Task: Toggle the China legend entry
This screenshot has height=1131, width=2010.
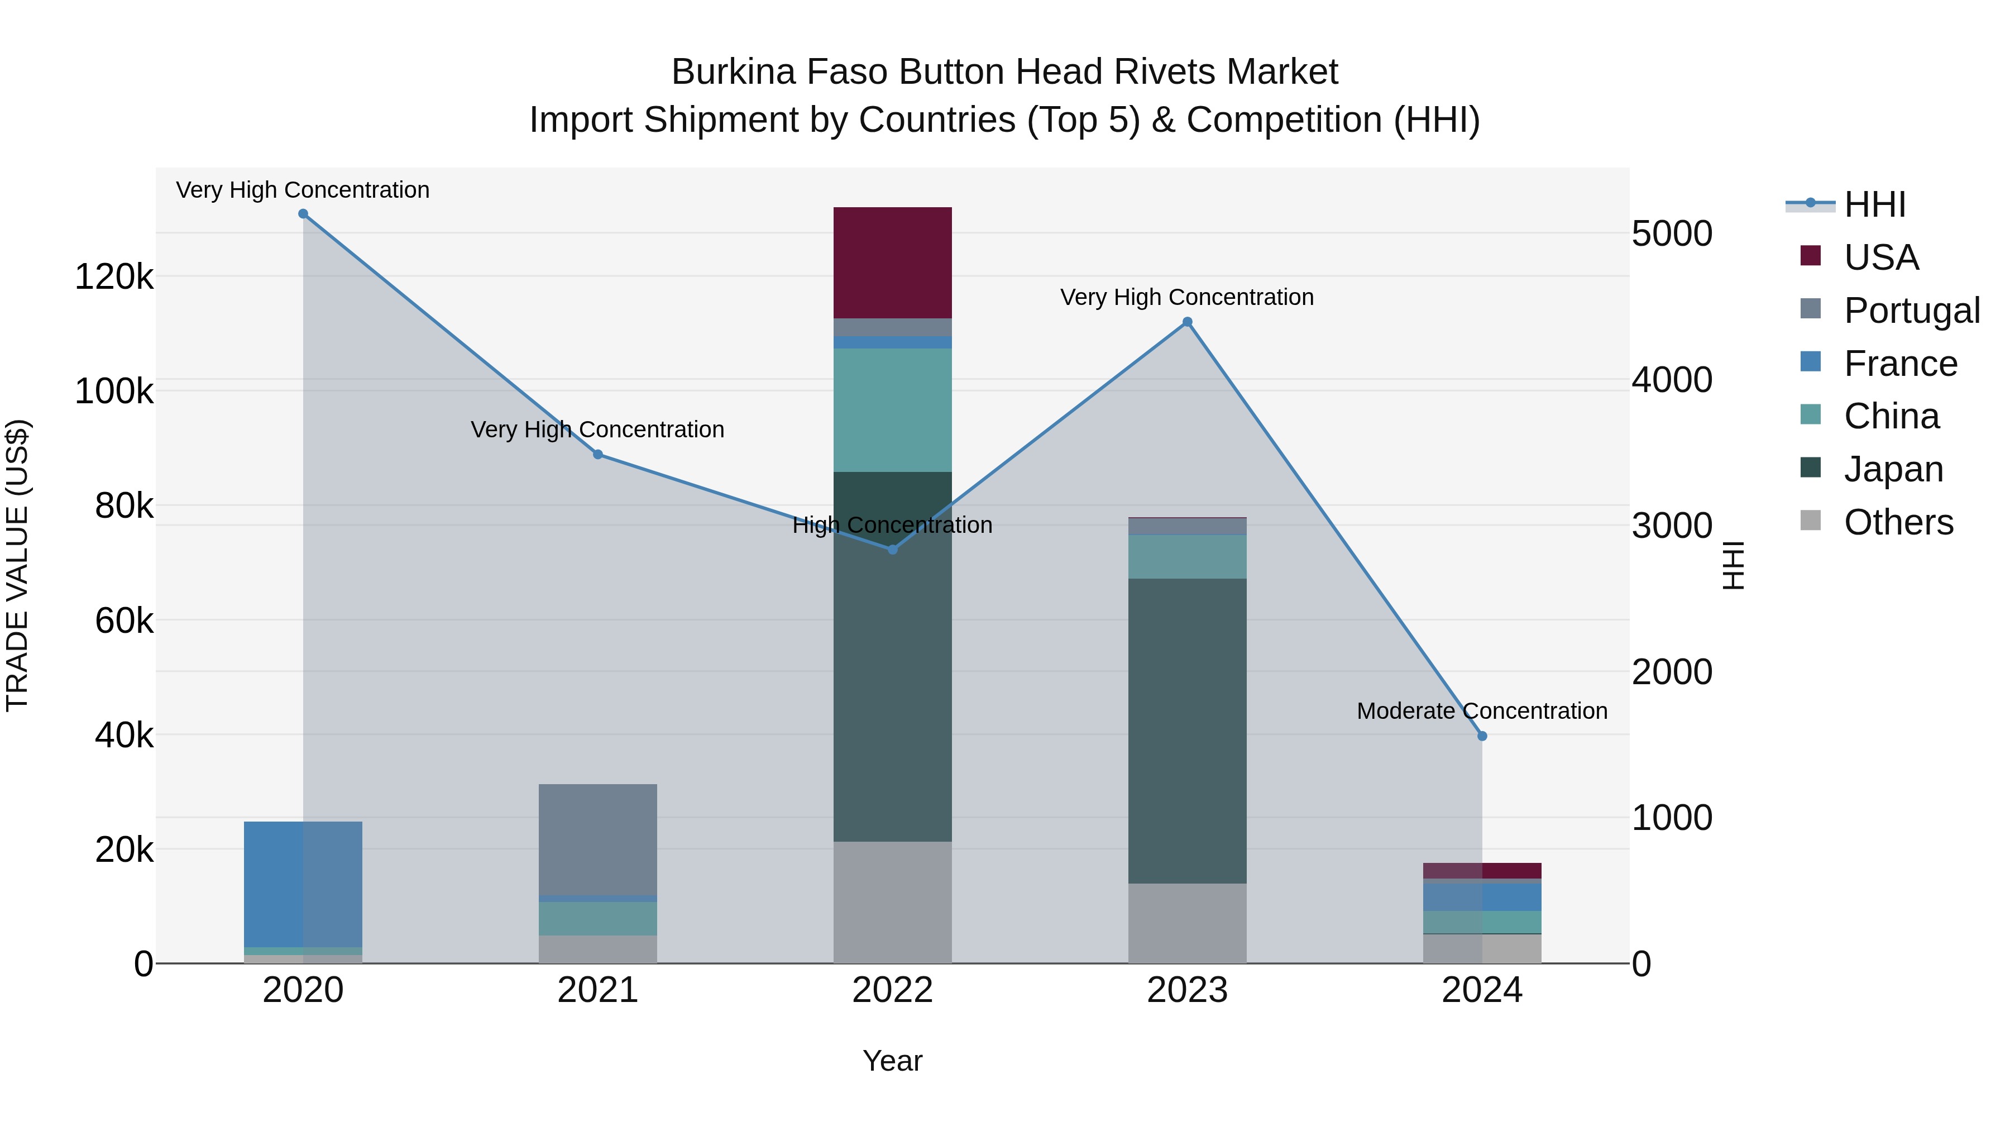Action: click(1869, 416)
